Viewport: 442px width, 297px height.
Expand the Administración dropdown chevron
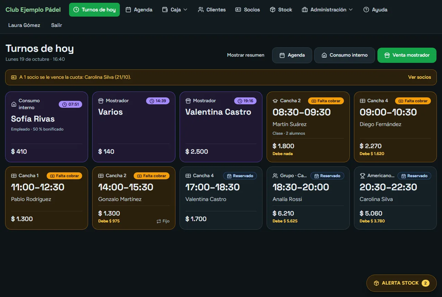(351, 10)
